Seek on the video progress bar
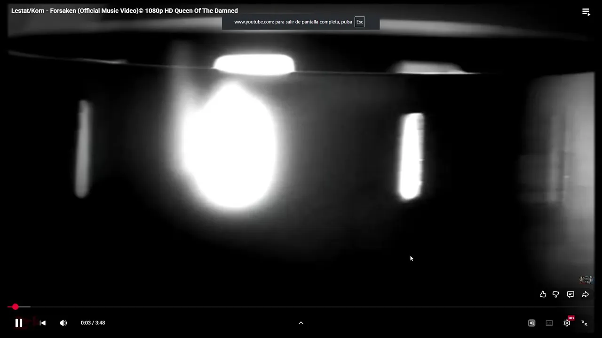 coord(301,307)
